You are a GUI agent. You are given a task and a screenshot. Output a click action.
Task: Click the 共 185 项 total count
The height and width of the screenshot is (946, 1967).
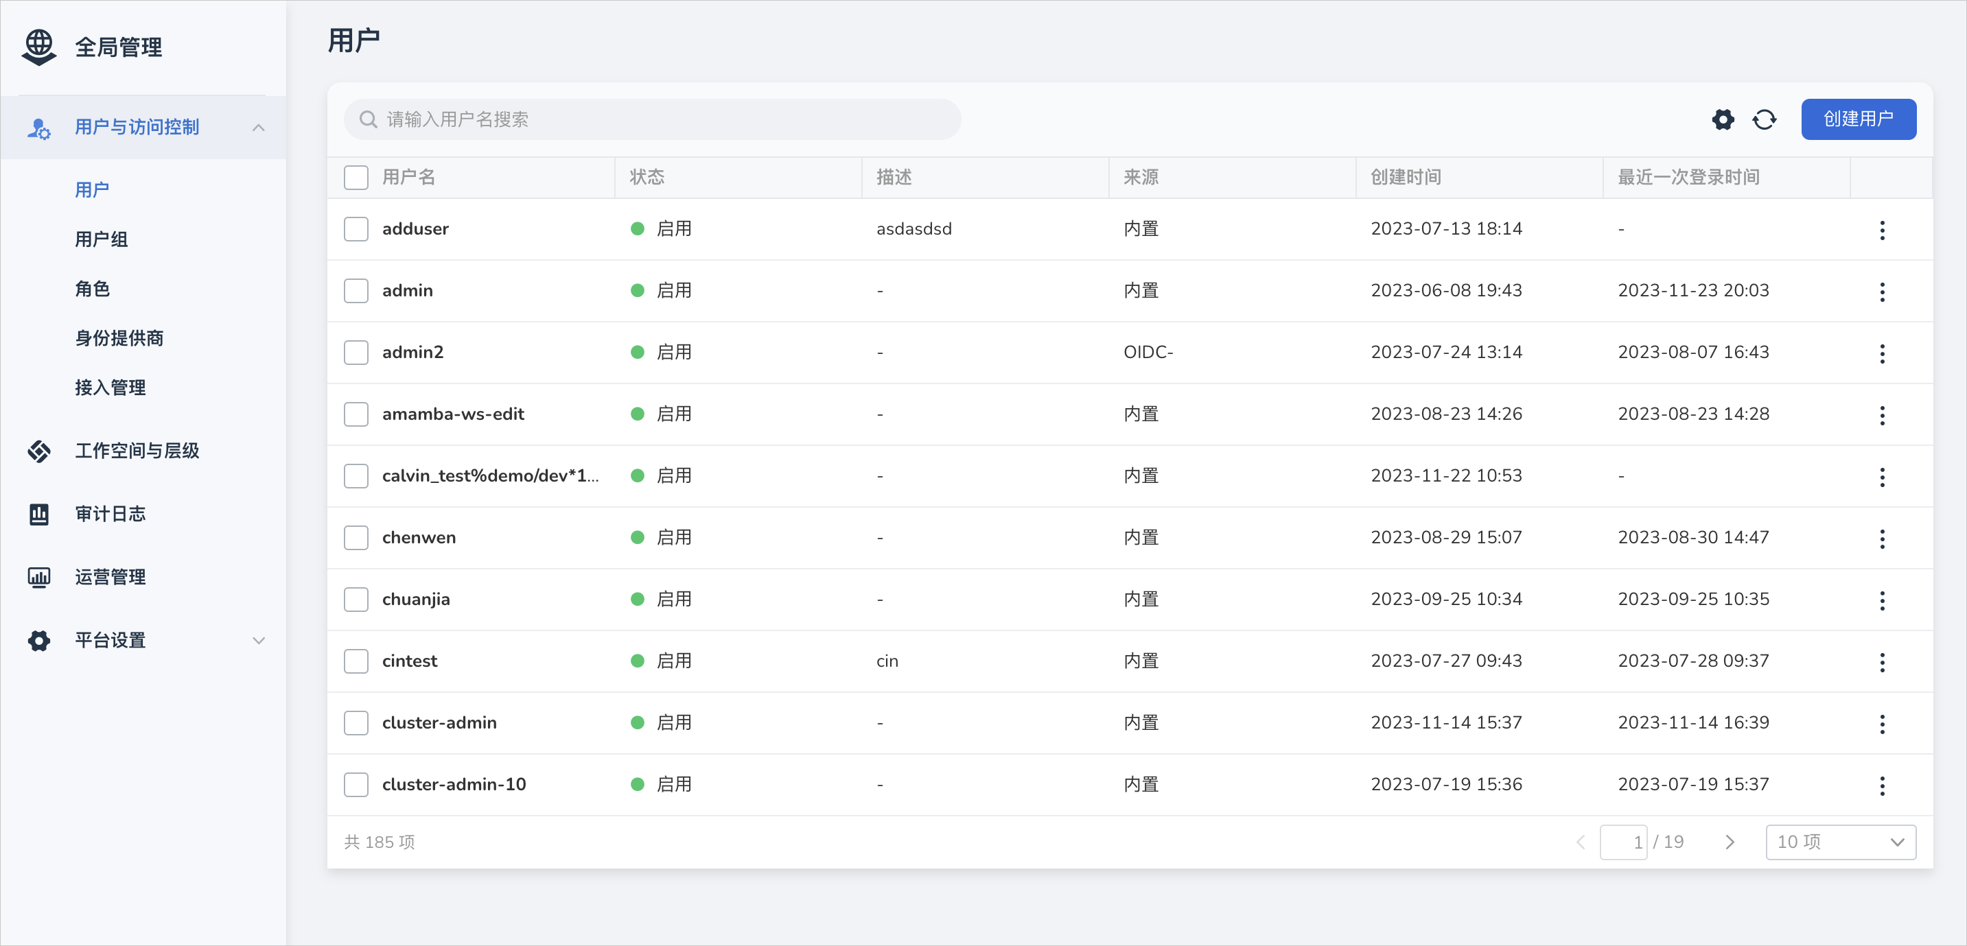pos(380,842)
